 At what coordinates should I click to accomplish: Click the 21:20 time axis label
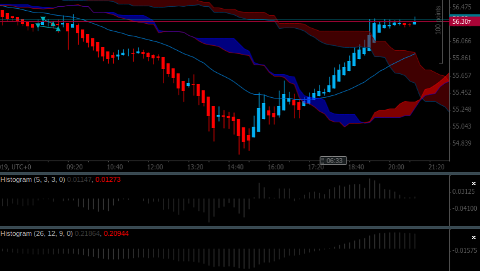[436, 167]
